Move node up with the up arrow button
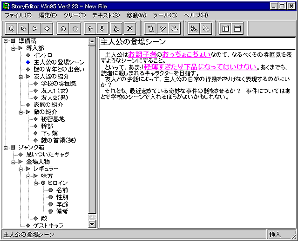Viewport: 298px width, 241px height. coord(90,29)
